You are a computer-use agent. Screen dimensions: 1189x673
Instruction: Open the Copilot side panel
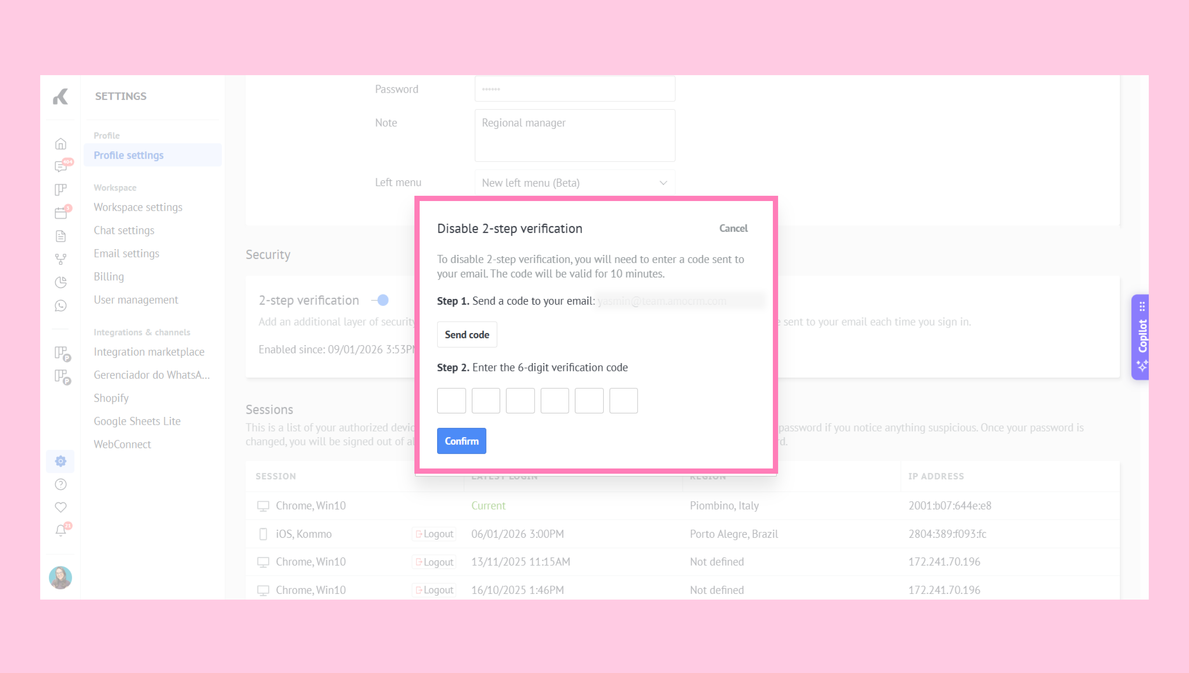pyautogui.click(x=1141, y=337)
